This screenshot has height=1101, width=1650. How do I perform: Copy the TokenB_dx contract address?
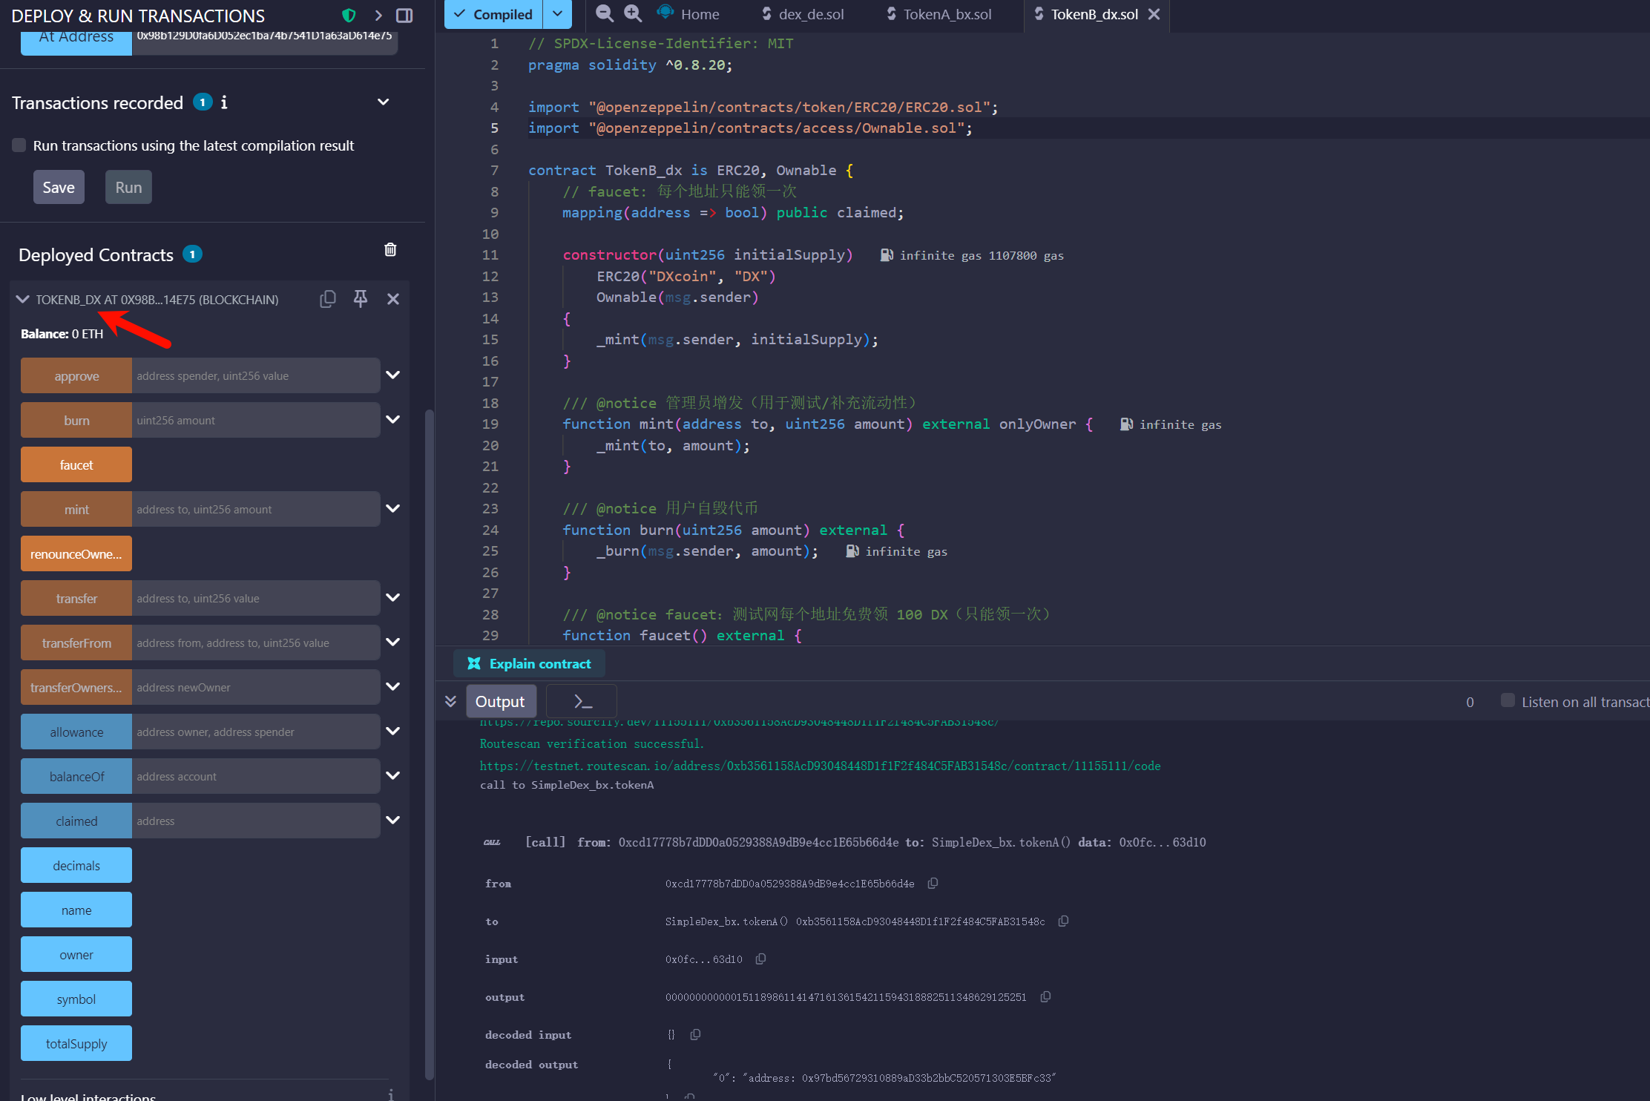(327, 299)
